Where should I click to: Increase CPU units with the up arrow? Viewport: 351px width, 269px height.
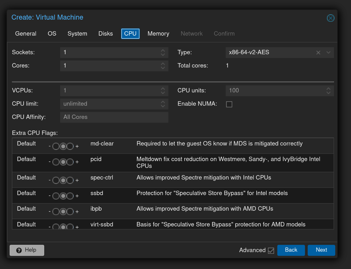tap(328, 88)
